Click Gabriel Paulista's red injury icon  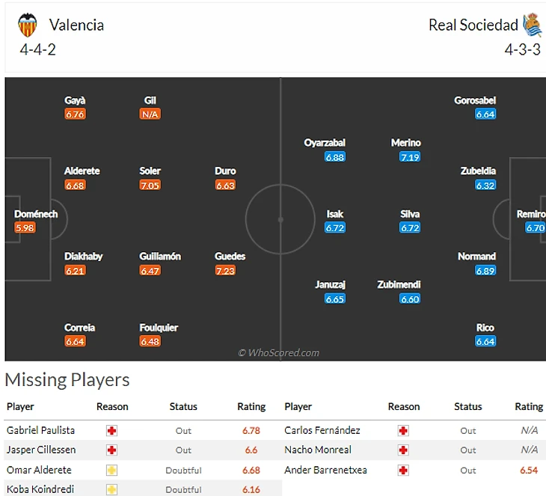coord(112,431)
